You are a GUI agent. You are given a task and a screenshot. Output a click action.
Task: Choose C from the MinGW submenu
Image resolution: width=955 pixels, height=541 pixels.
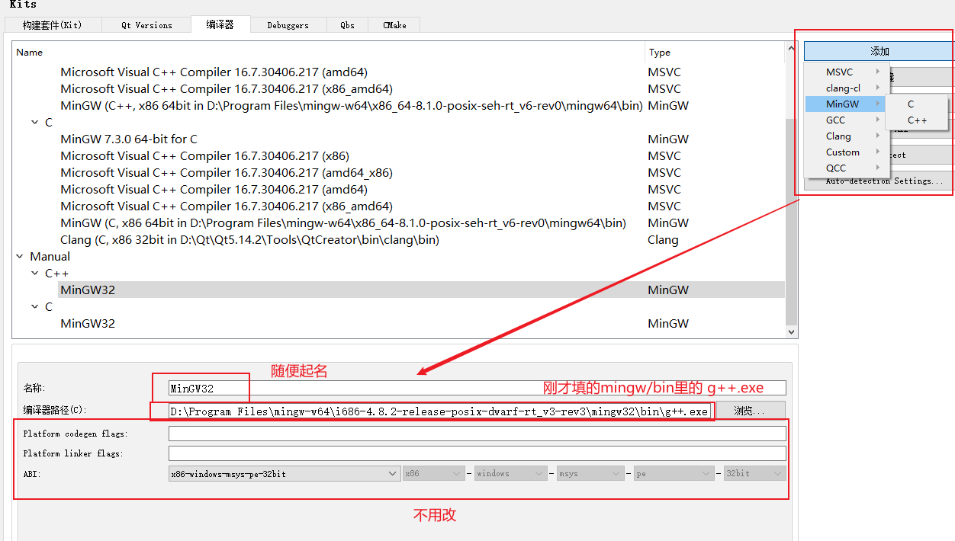910,104
